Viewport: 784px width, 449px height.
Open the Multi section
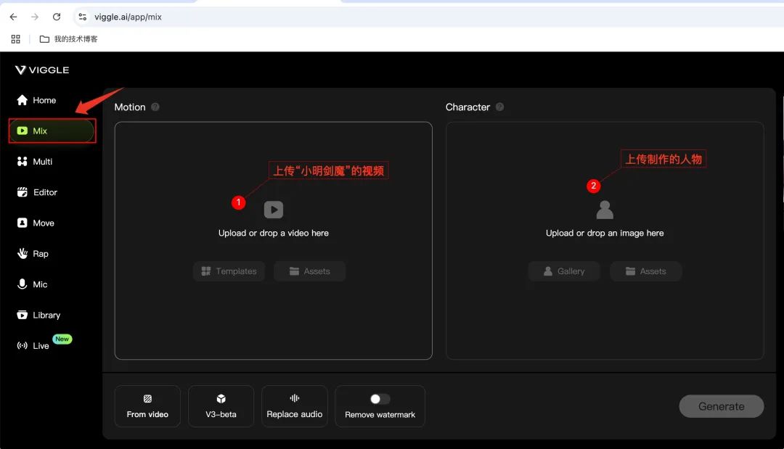[35, 161]
